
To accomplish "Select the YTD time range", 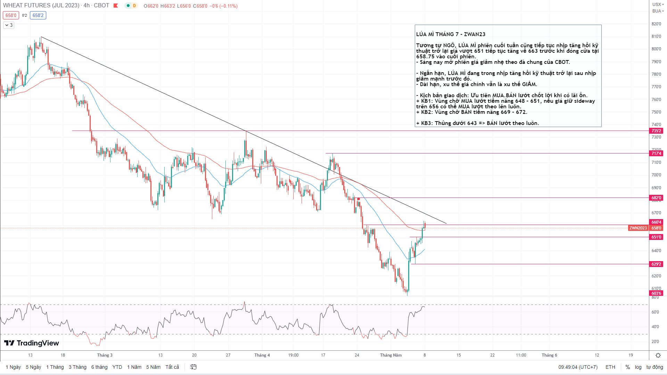I will pyautogui.click(x=117, y=367).
